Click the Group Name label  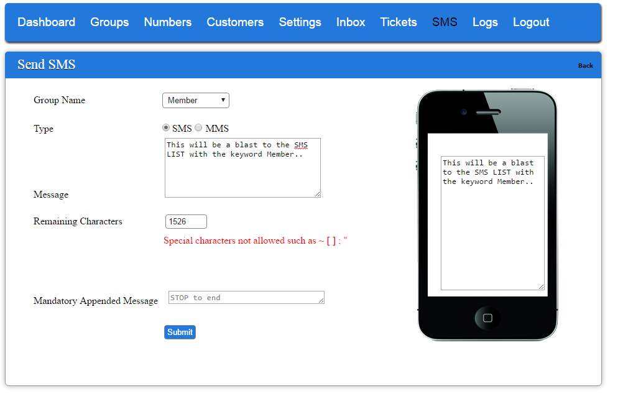click(x=59, y=100)
